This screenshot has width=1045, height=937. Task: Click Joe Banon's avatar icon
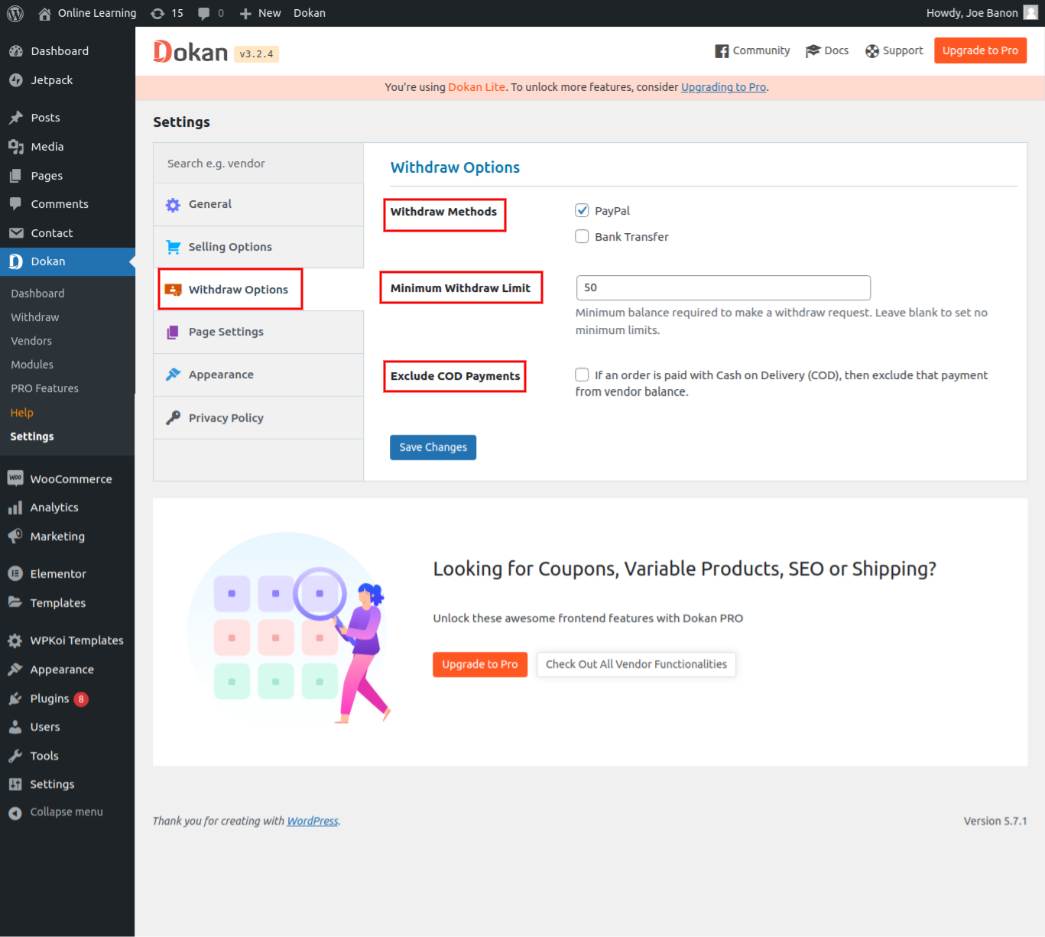(1030, 13)
